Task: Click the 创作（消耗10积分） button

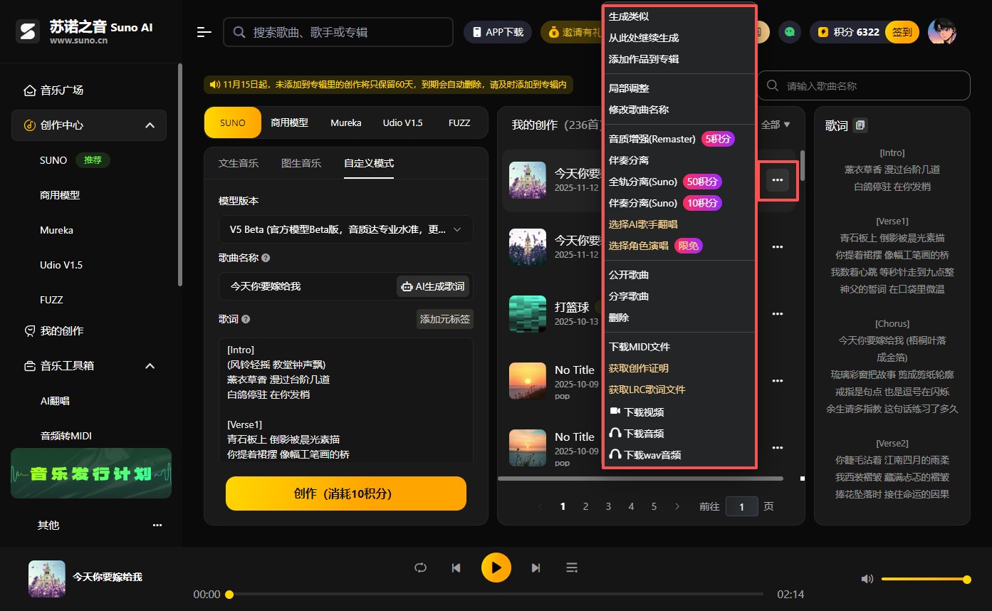Action: (345, 493)
